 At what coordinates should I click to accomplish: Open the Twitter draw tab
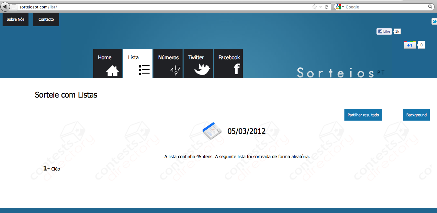[x=198, y=64]
